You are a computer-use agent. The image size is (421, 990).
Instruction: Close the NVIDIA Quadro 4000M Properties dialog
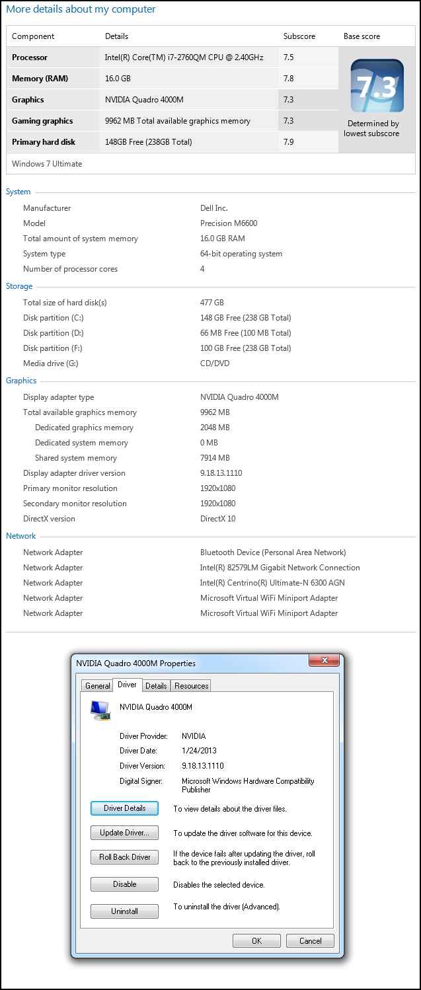325,660
